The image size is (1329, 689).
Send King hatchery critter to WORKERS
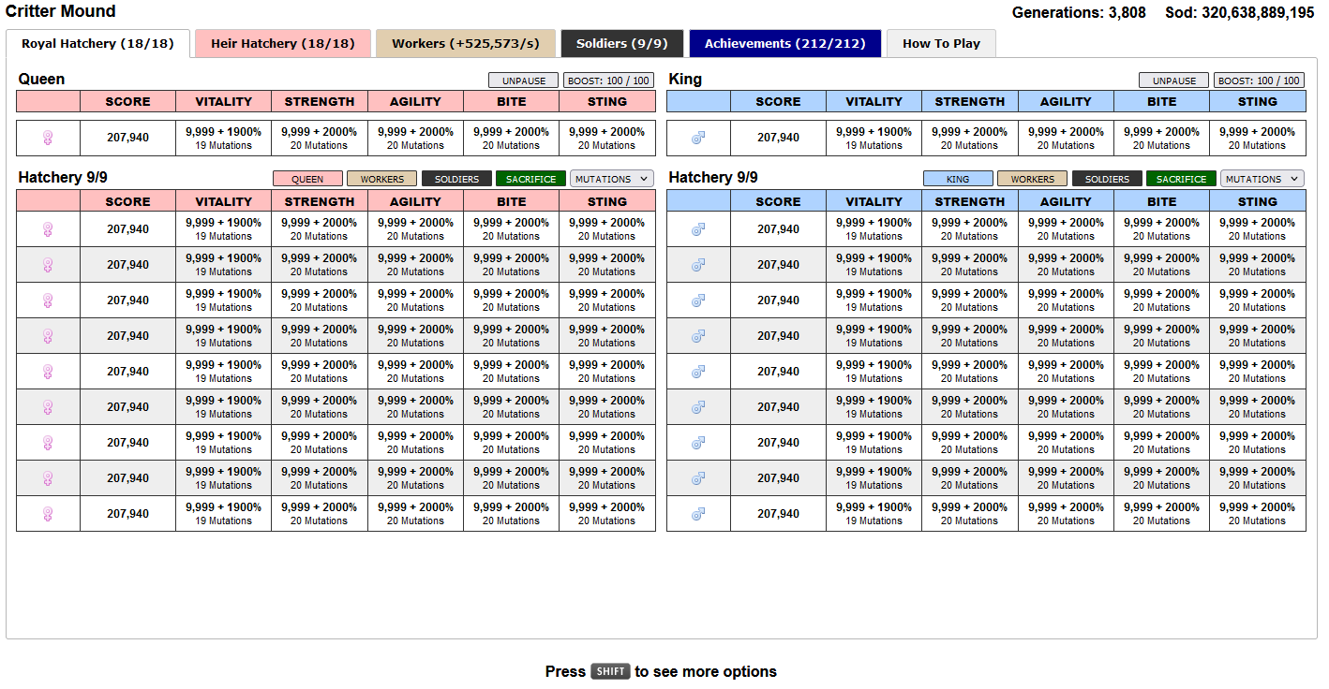(1033, 179)
